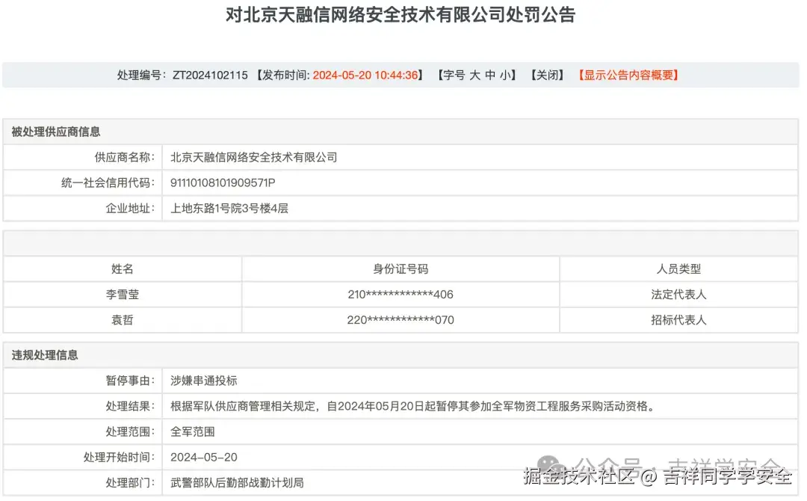Click the 关闭 close link
The width and height of the screenshot is (807, 501).
[548, 75]
